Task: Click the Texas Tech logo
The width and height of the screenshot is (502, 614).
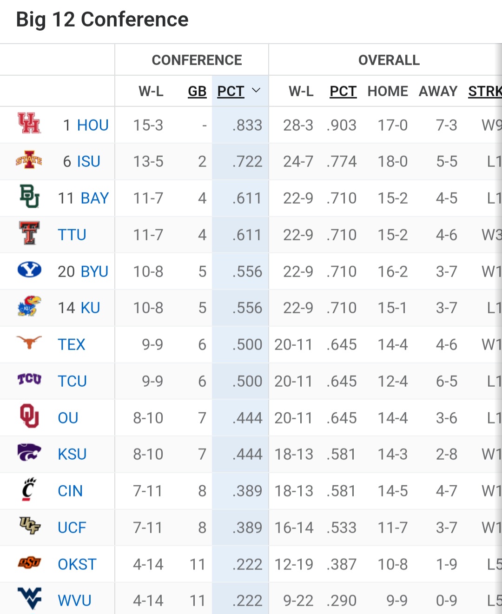Action: 29,233
